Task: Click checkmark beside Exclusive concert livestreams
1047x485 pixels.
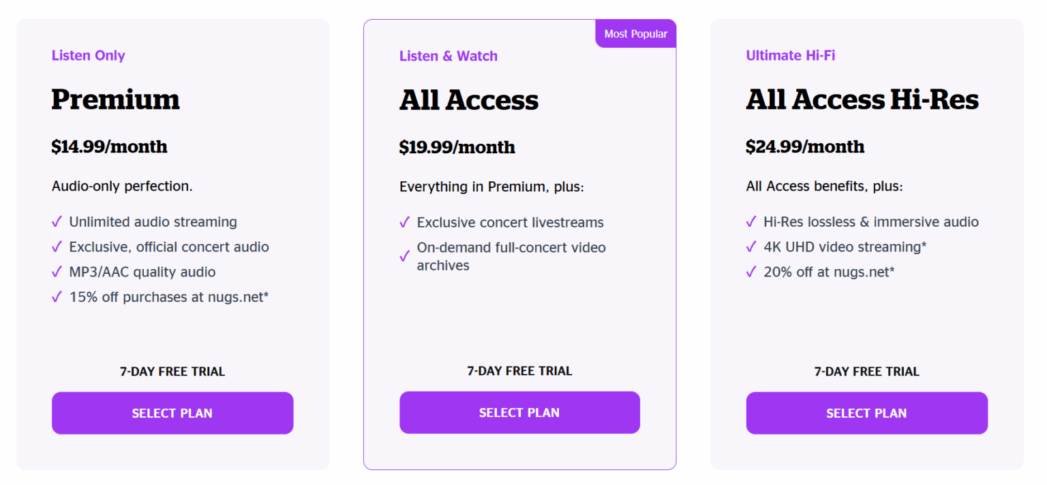Action: (x=405, y=223)
